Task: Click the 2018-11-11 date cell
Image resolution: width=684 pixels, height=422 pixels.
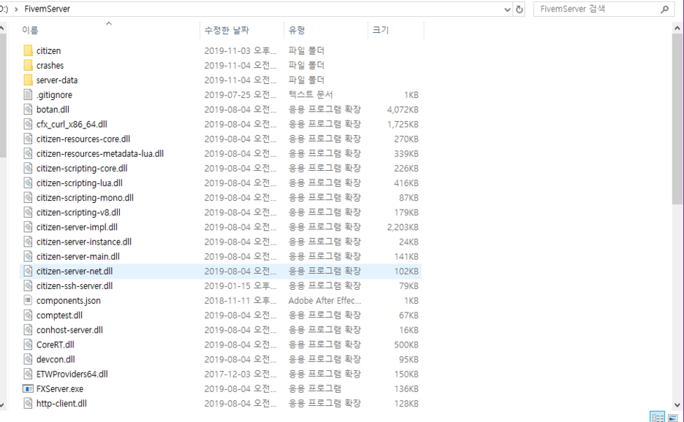Action: pyautogui.click(x=240, y=301)
